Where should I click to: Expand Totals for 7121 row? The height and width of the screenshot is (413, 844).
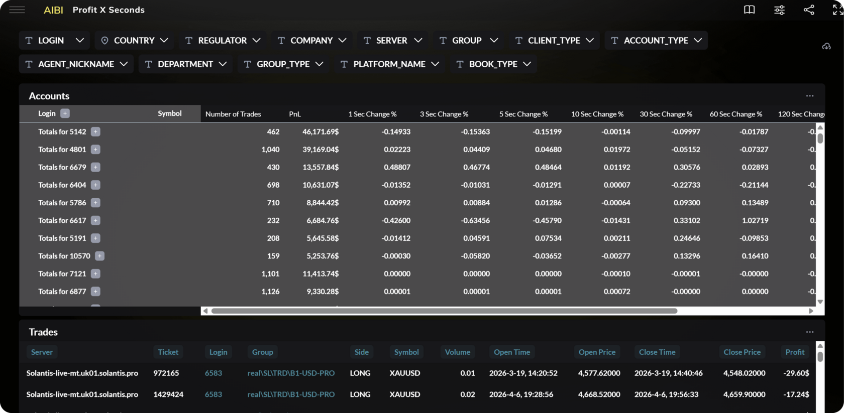click(95, 273)
